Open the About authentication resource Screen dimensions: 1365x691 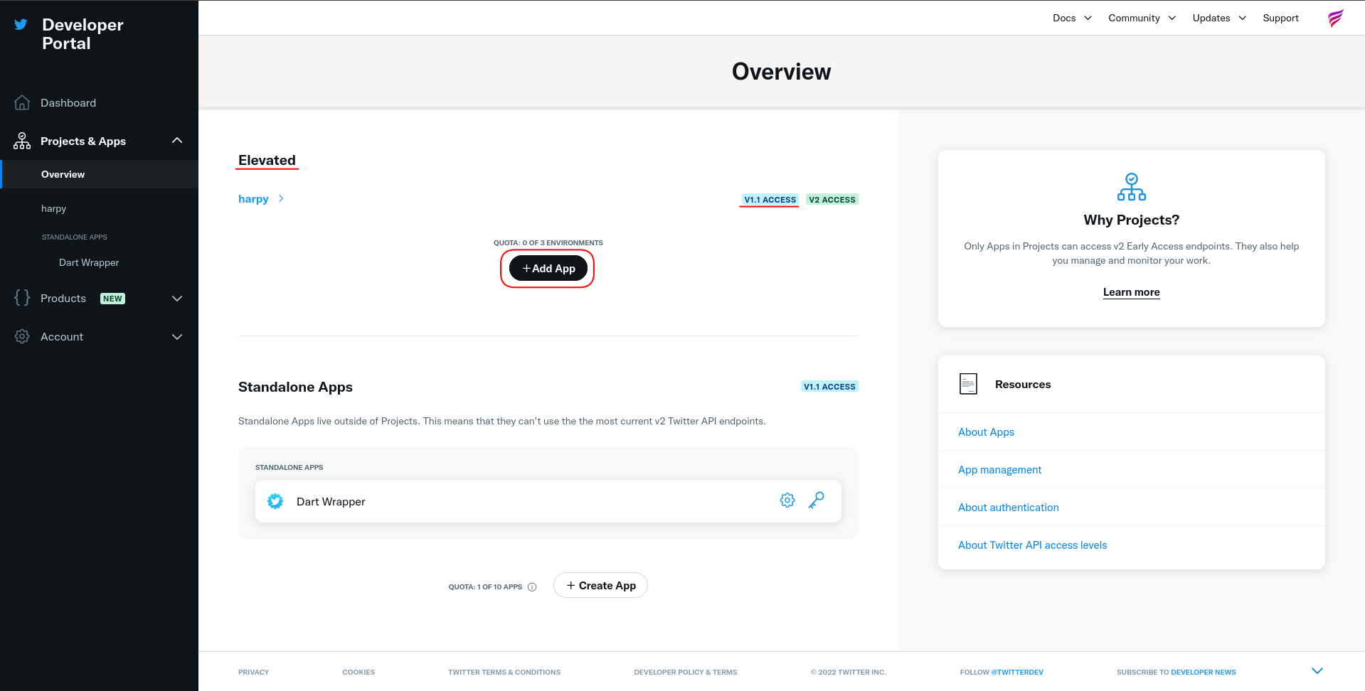(1008, 507)
